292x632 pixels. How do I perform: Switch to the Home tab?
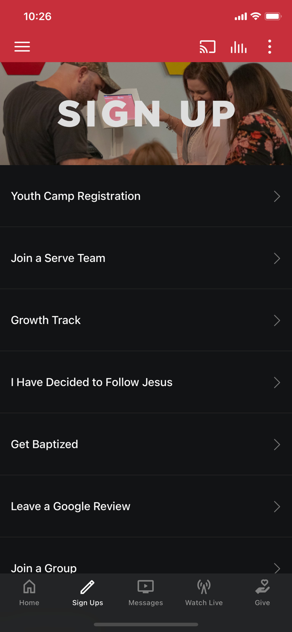click(29, 592)
